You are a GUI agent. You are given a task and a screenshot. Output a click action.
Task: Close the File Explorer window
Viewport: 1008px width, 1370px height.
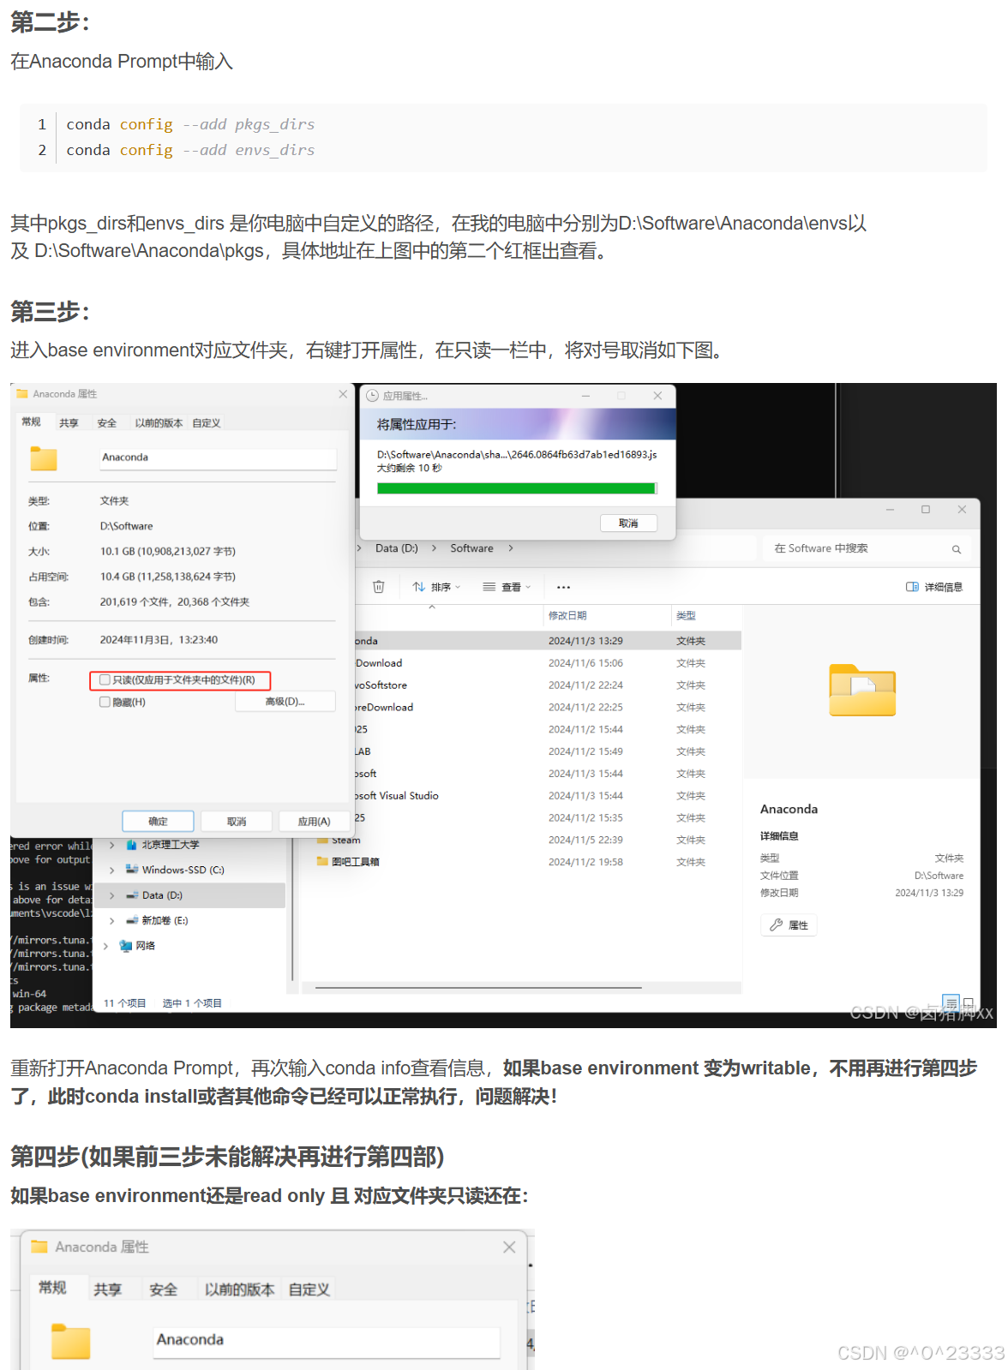(x=962, y=509)
